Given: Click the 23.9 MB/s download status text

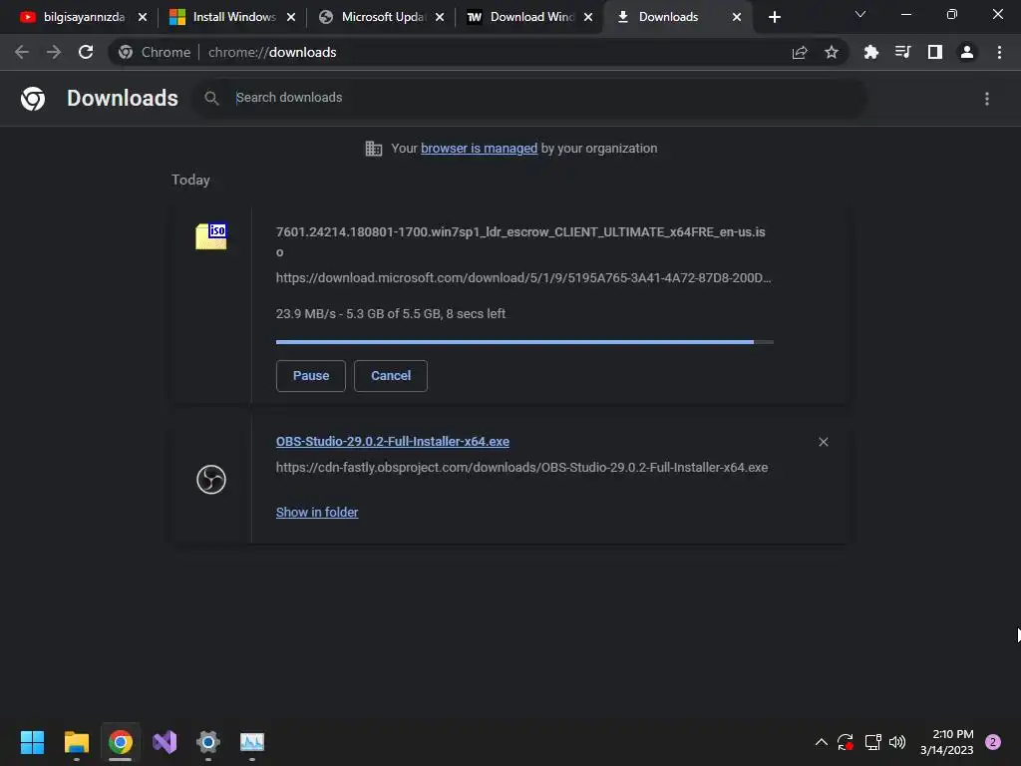Looking at the screenshot, I should [391, 314].
